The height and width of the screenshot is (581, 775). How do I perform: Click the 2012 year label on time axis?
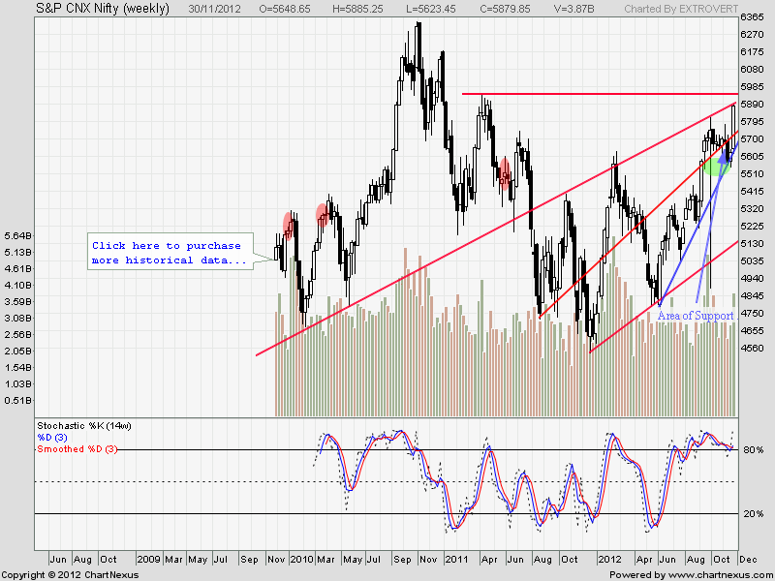tap(609, 560)
